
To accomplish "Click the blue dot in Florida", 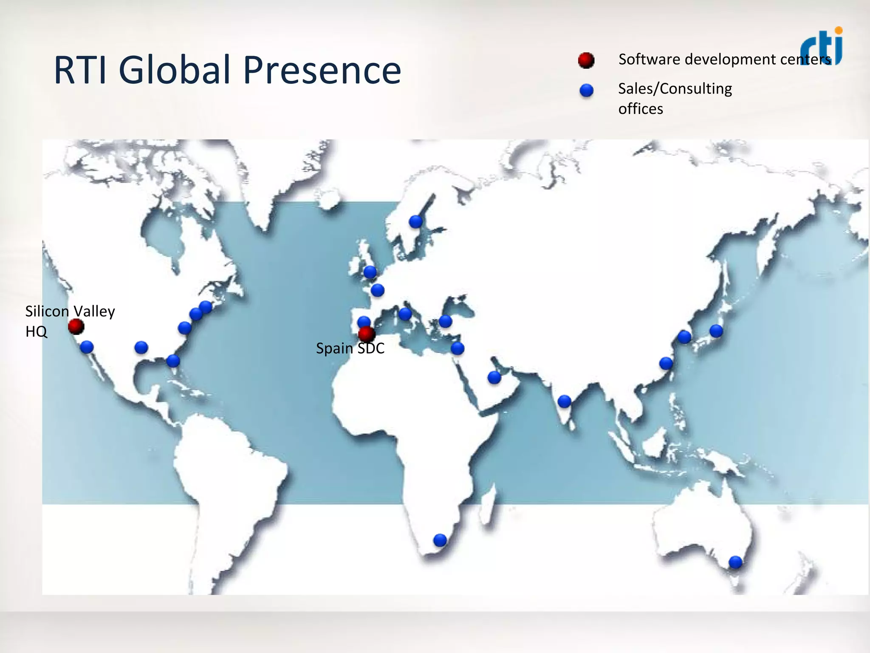I will (x=173, y=361).
